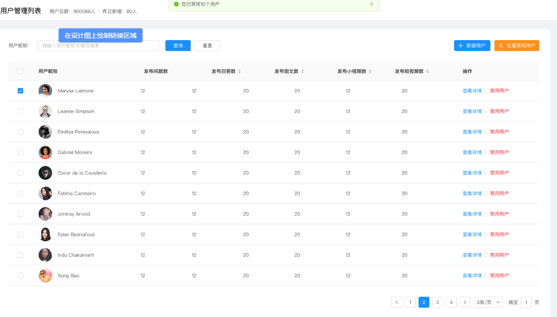Check Indu Chakarvarti's row checkbox
Image resolution: width=557 pixels, height=317 pixels.
click(20, 255)
